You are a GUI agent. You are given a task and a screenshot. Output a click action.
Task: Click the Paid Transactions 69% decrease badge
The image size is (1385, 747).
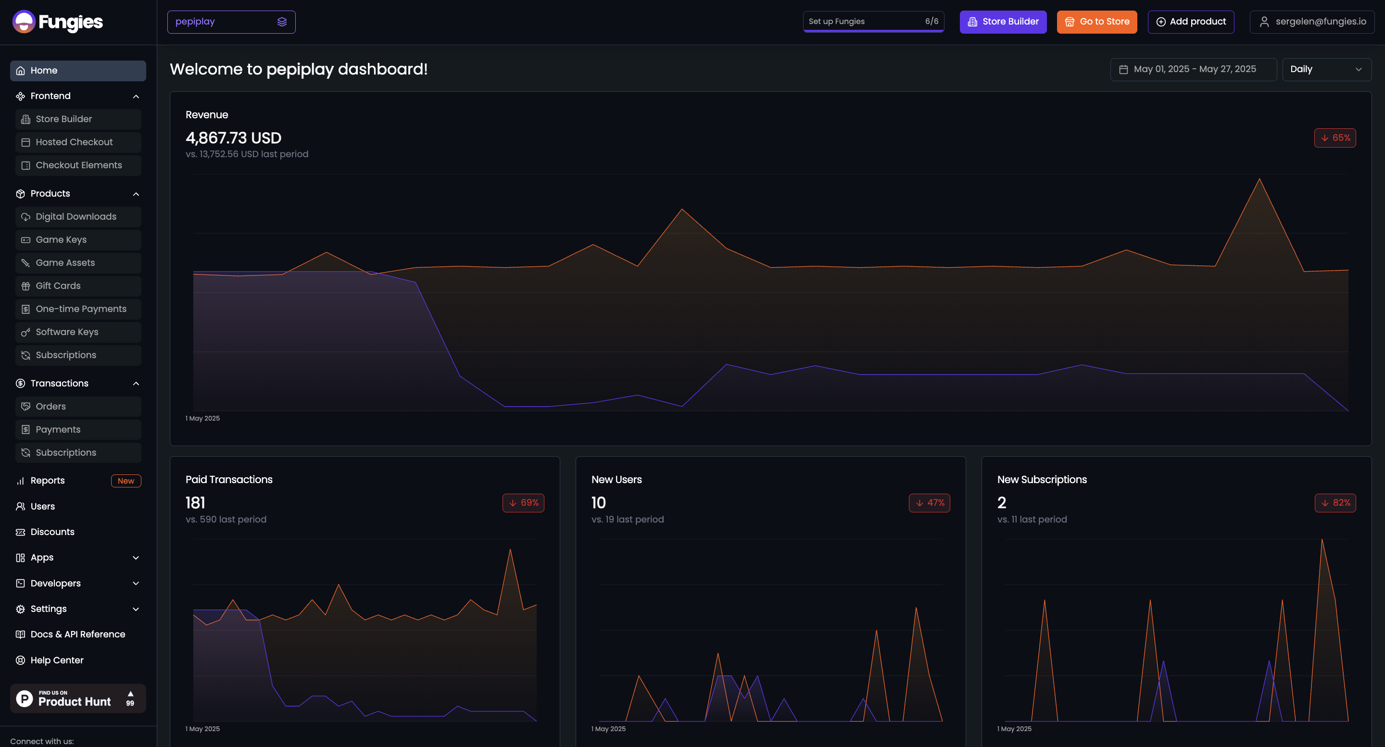click(523, 503)
